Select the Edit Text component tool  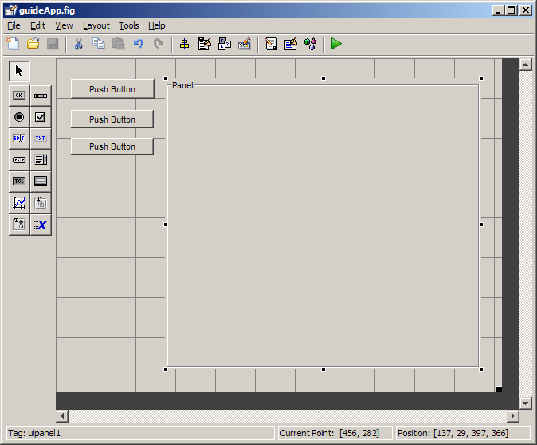pyautogui.click(x=19, y=139)
